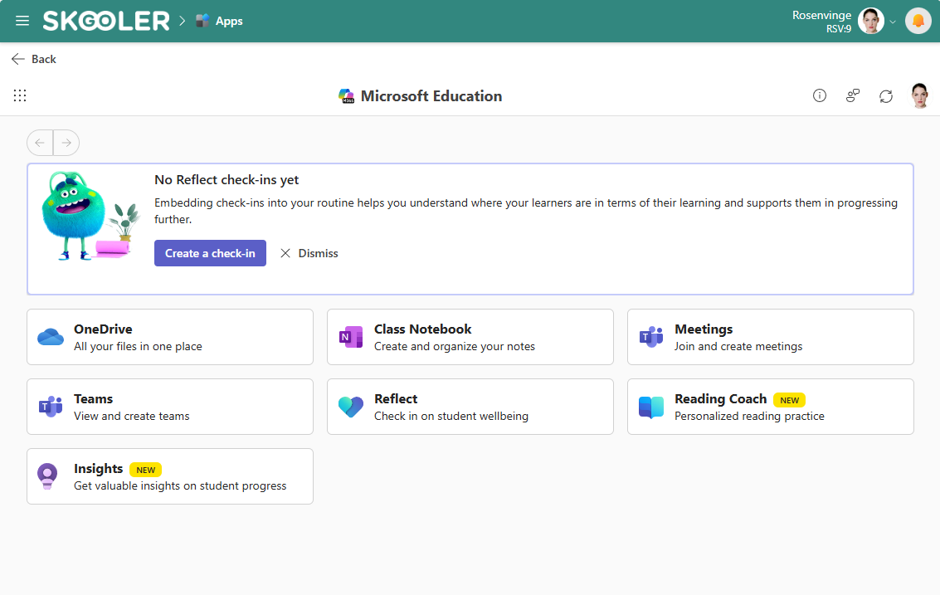Refresh using the circular arrows icon
Screen dimensions: 940x595
886,96
